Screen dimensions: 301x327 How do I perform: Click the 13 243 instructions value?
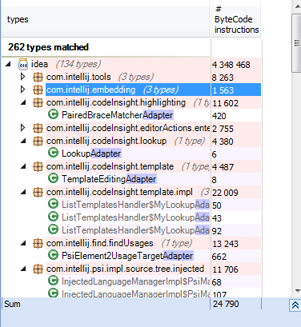point(225,244)
